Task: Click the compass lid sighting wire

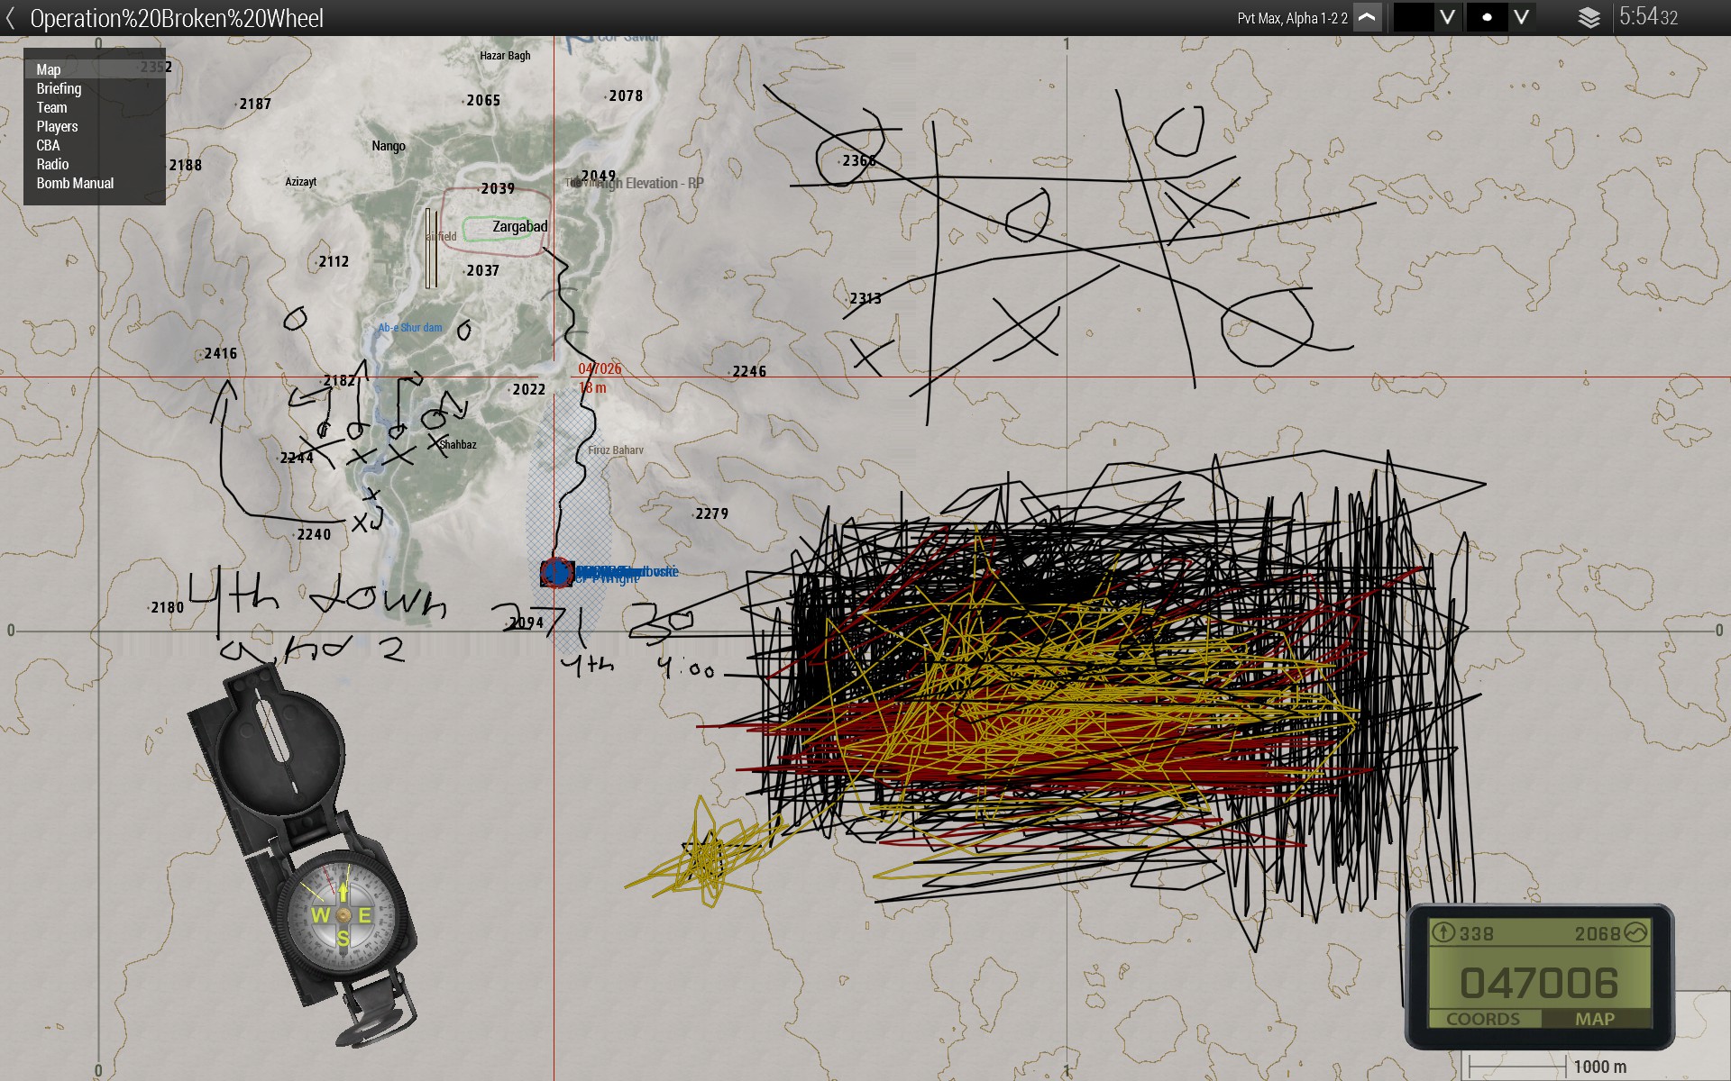Action: coord(275,739)
